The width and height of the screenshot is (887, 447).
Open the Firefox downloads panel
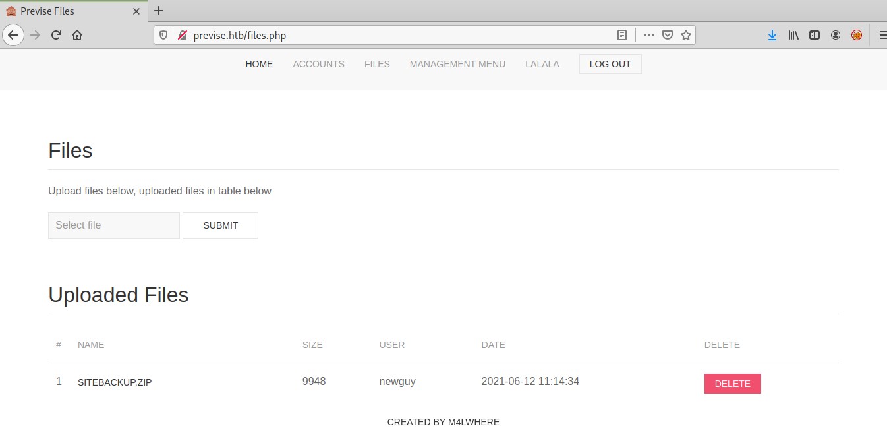click(x=772, y=35)
